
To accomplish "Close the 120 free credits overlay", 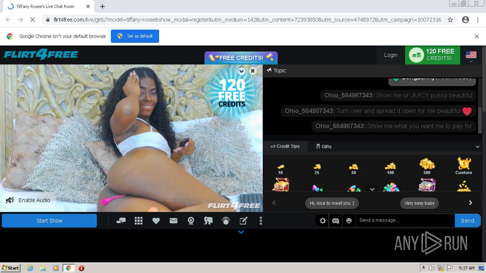I will click(x=253, y=71).
